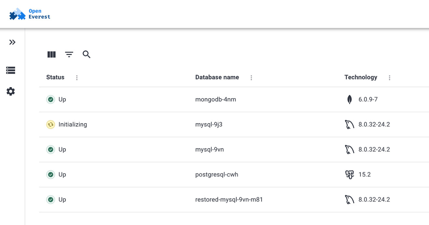Screen dimensions: 429x225
Task: Open Settings gear in sidebar
Action: pos(11,91)
